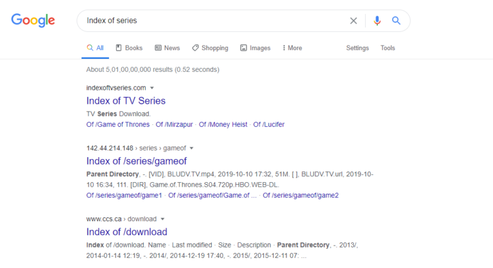Open Of /Game of Thrones sitelink
This screenshot has width=493, height=268.
click(118, 124)
